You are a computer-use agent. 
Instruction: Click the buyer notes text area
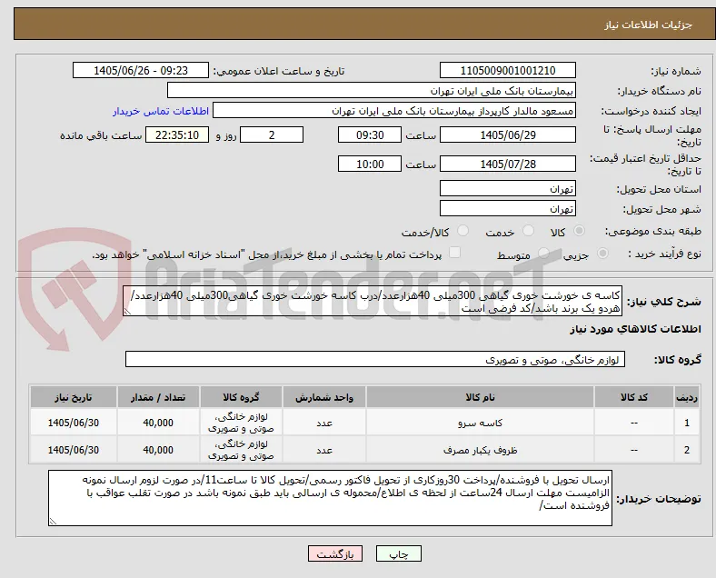point(330,498)
